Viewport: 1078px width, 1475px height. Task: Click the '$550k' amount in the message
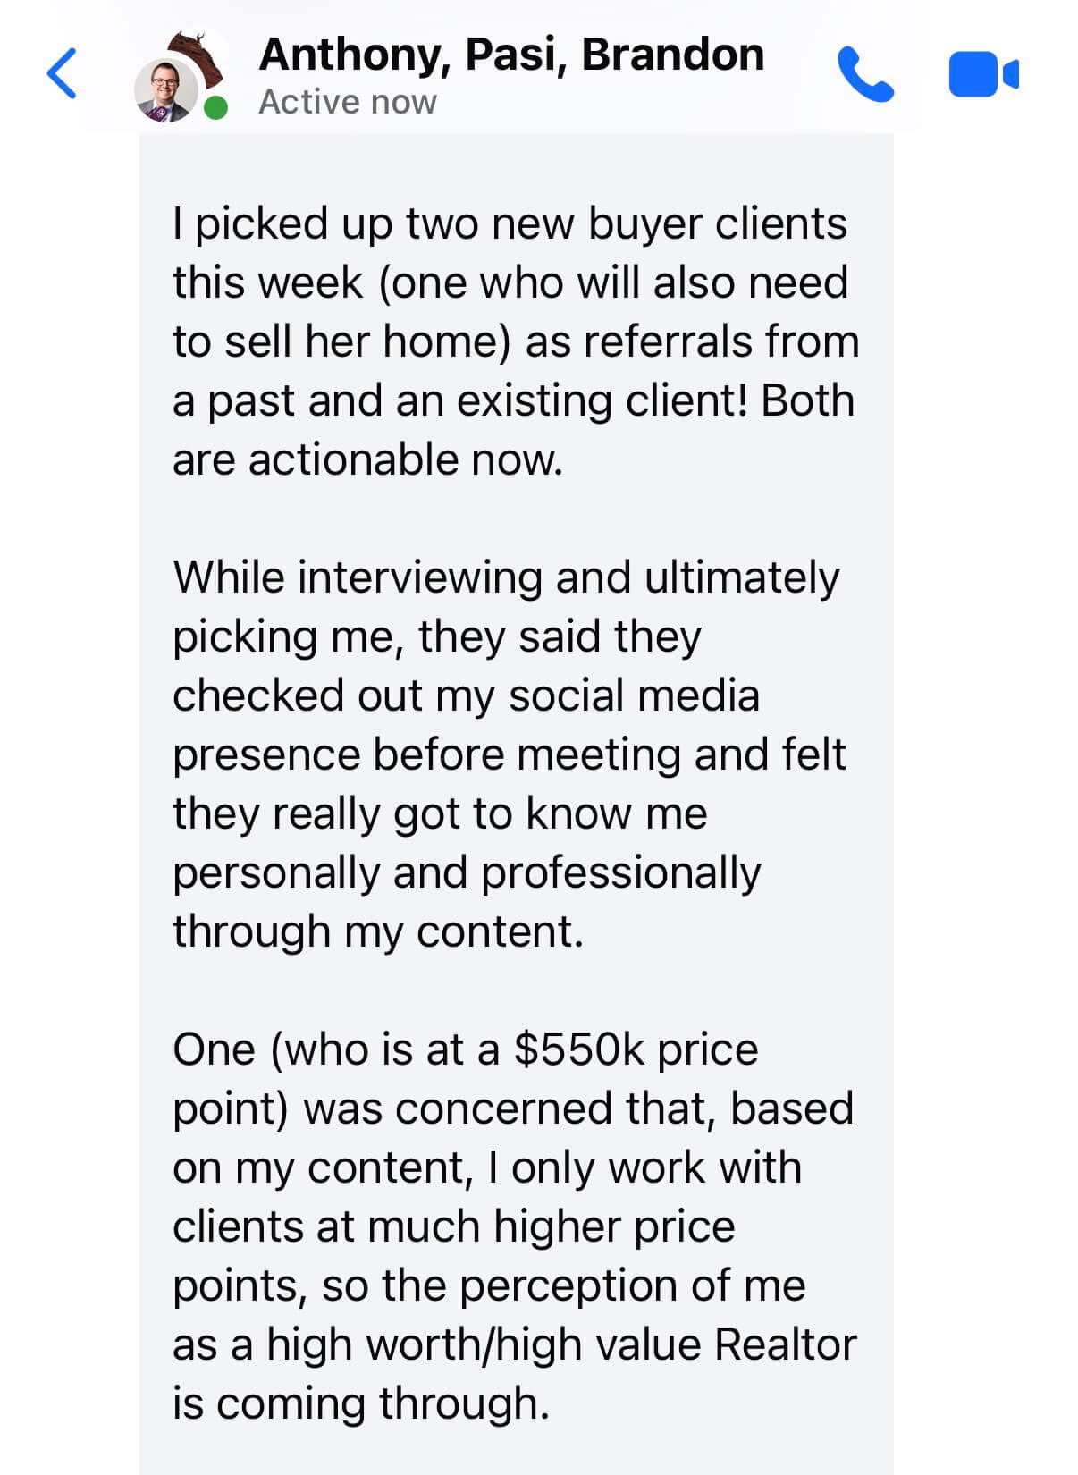578,1049
